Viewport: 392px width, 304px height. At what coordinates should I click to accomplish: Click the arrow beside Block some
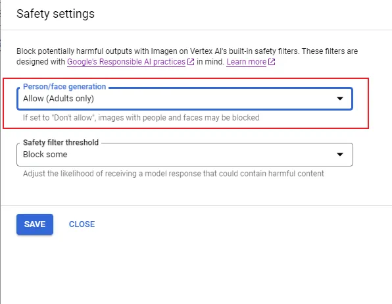pos(340,155)
